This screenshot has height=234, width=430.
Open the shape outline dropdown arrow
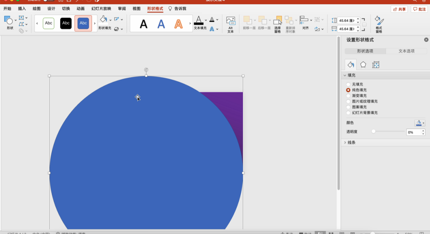[122, 20]
